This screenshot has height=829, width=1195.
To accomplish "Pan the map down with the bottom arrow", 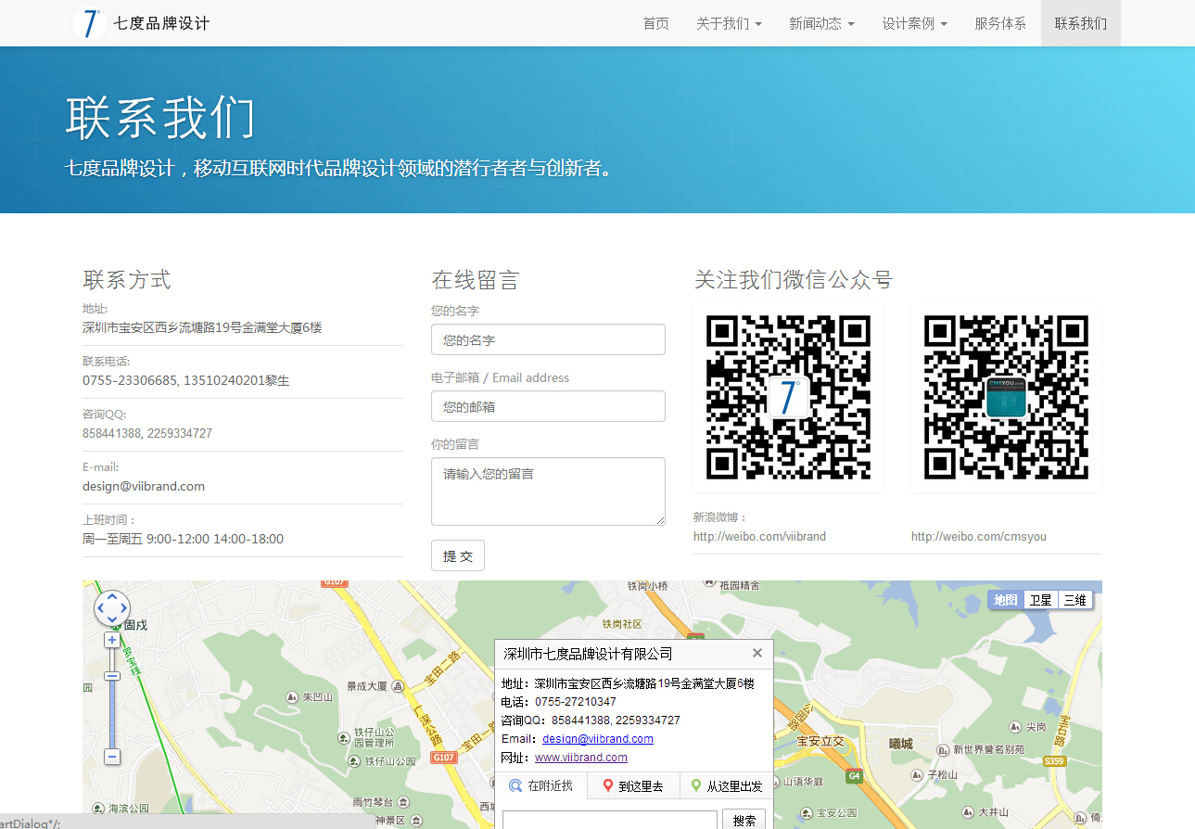I will 112,619.
